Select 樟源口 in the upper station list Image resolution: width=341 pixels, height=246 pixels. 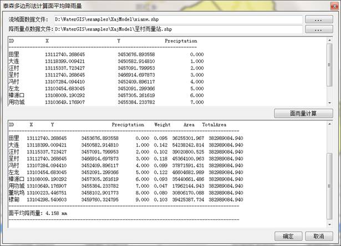17,95
